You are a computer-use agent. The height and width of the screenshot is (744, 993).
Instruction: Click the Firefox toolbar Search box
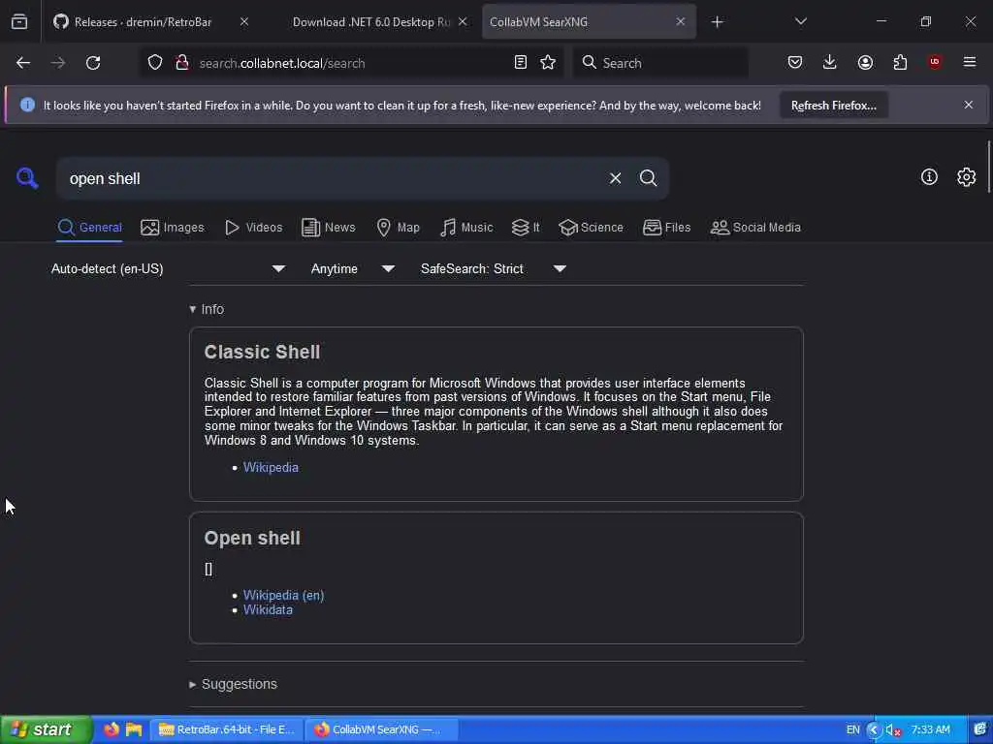click(x=661, y=63)
